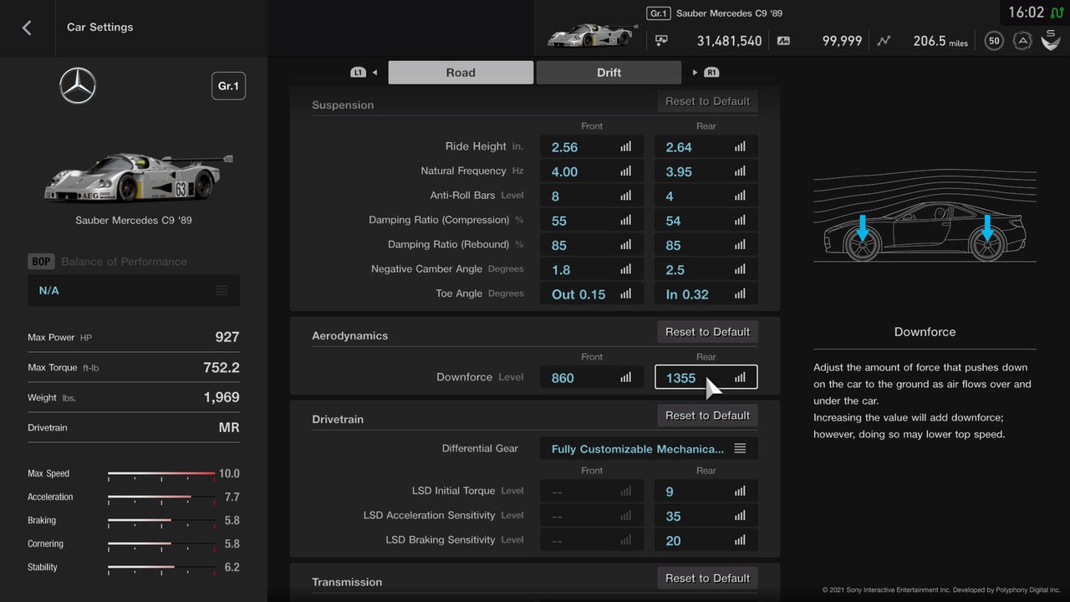Click the top bar car thumbnail
The width and height of the screenshot is (1070, 602).
(593, 35)
